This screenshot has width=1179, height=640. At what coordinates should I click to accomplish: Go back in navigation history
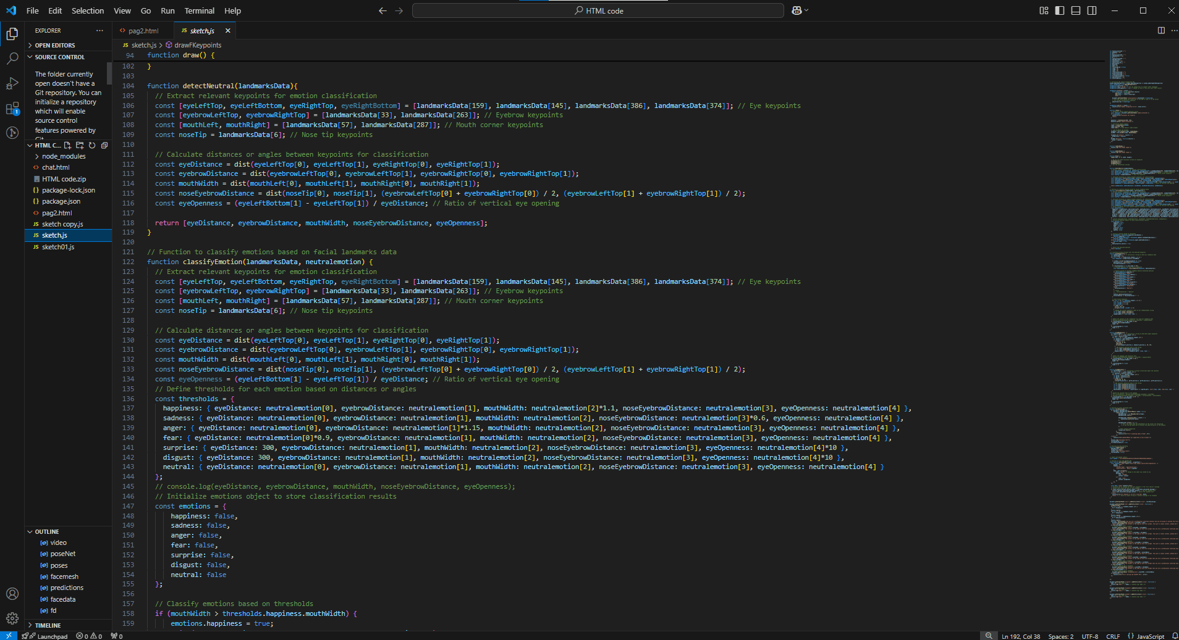pos(382,10)
